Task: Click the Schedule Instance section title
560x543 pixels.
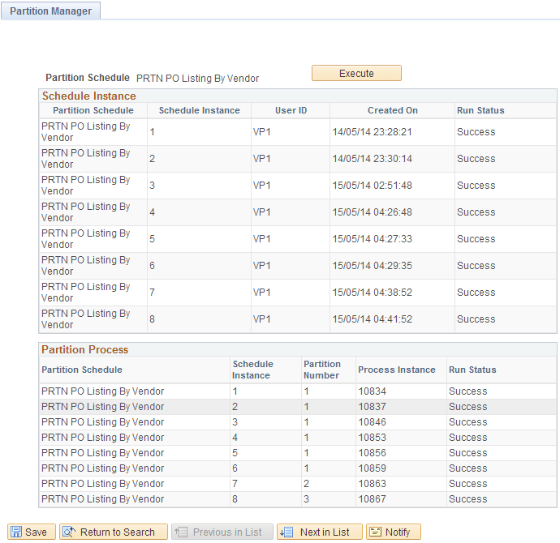Action: (89, 96)
